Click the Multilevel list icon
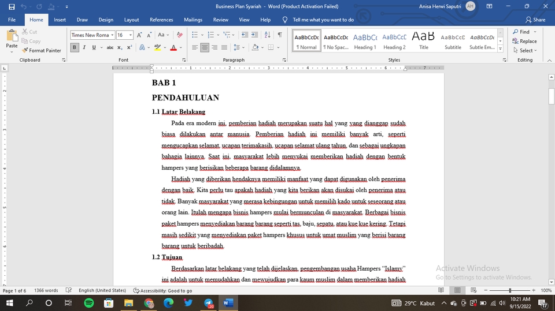 tap(227, 35)
